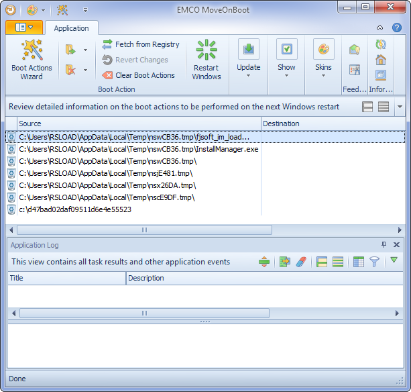The width and height of the screenshot is (411, 392).
Task: Click the Show checkbox icon
Action: click(x=287, y=49)
